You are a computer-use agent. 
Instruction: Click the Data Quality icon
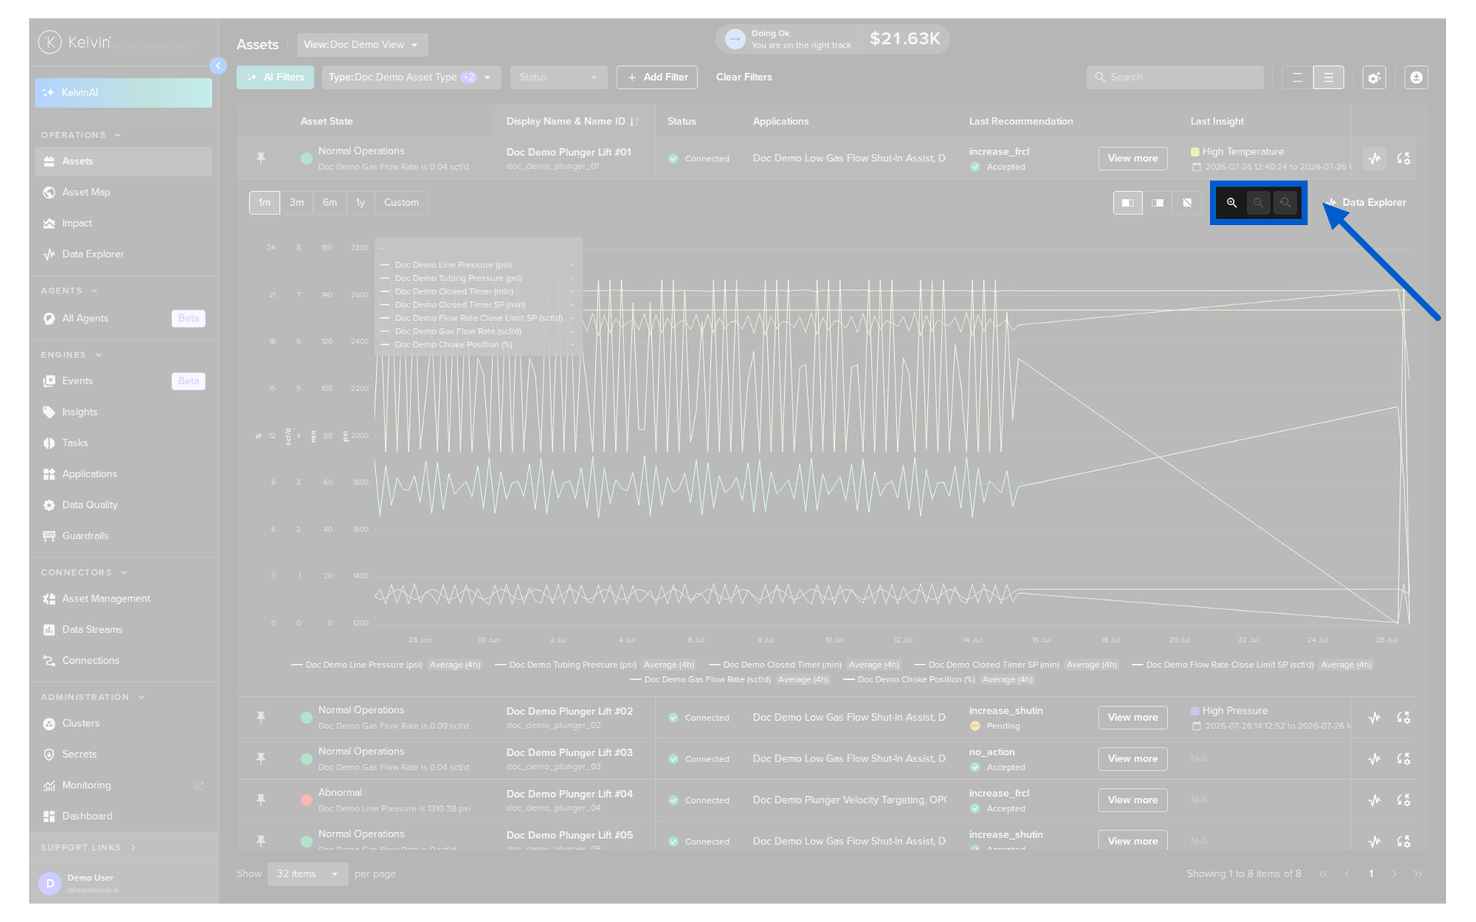(49, 506)
